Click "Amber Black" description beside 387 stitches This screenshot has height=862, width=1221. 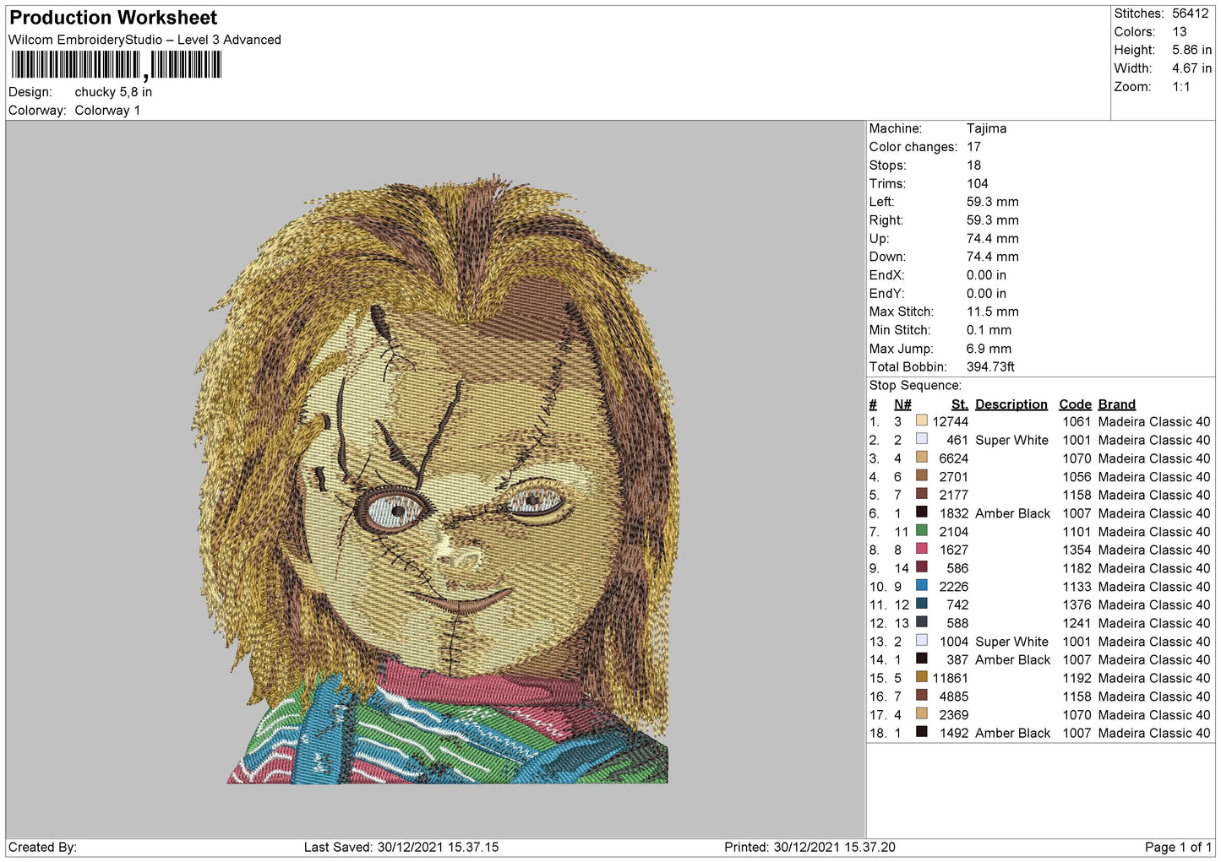point(1012,660)
